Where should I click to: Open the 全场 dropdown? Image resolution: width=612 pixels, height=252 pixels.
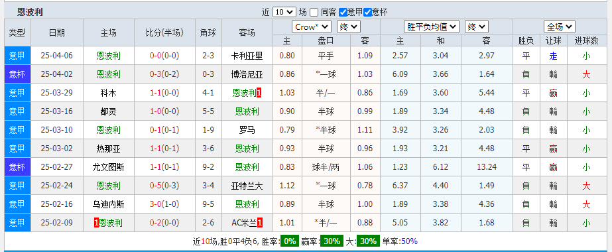(x=560, y=27)
